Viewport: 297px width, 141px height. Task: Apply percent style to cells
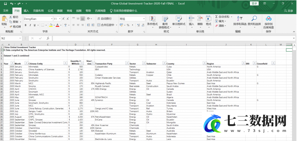[128, 25]
